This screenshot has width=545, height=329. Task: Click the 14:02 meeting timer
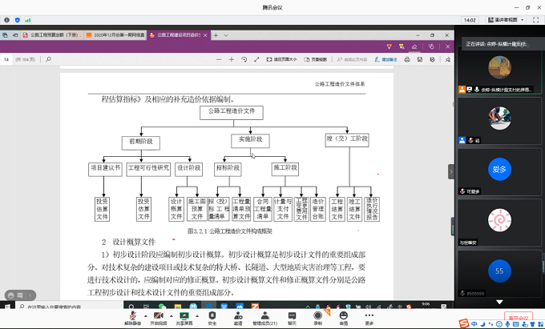pyautogui.click(x=470, y=20)
